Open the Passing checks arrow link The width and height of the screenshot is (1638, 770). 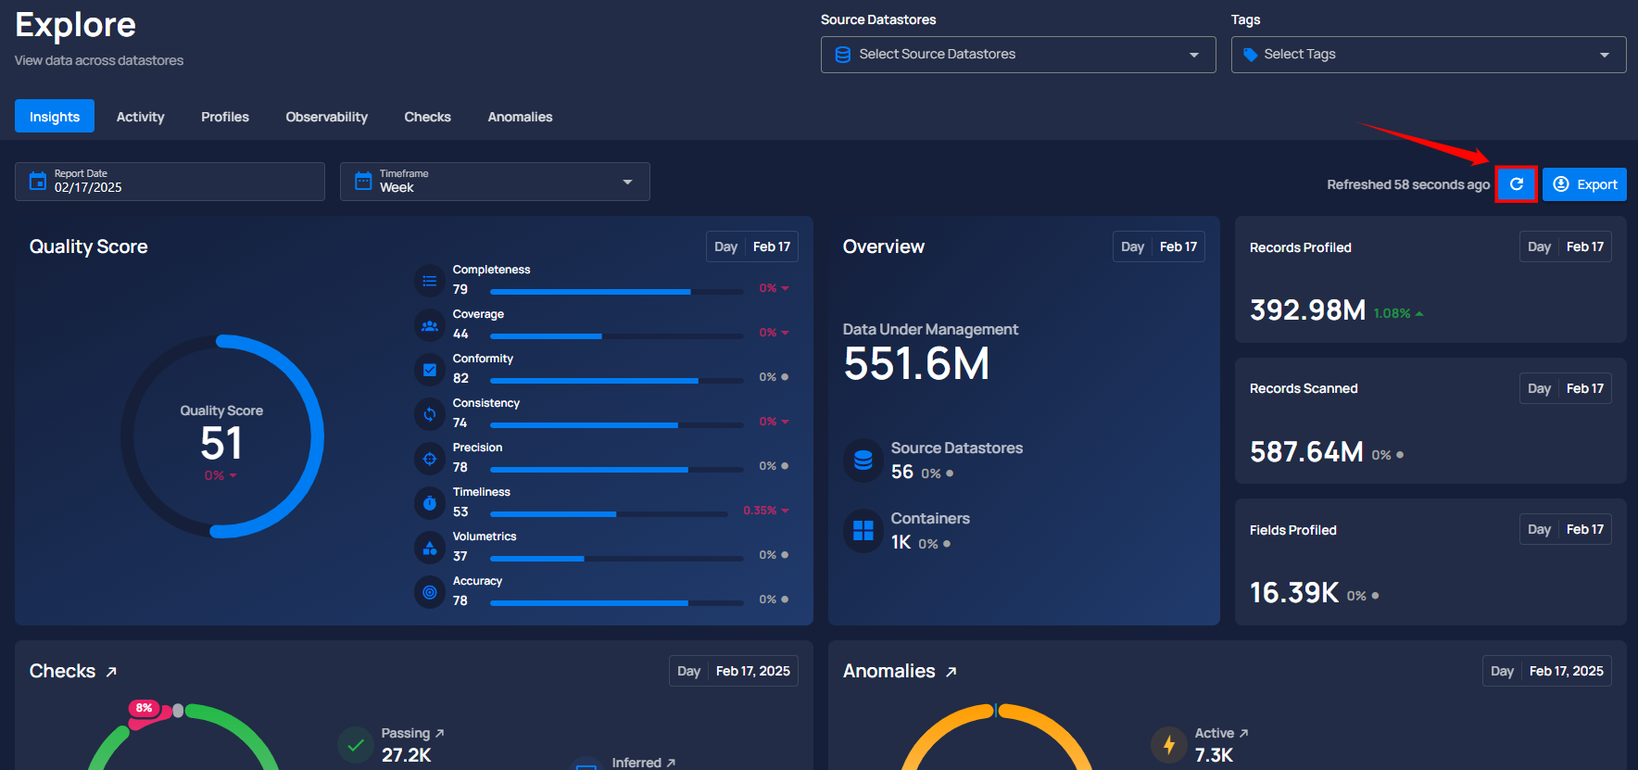click(x=440, y=733)
